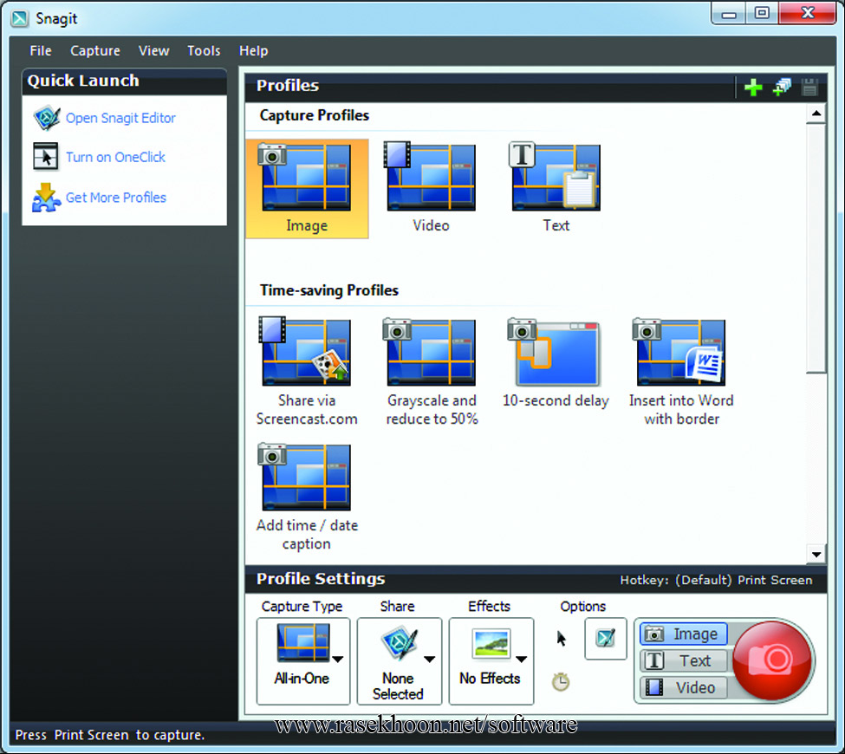Turn on OneClick from Quick Launch

[115, 157]
